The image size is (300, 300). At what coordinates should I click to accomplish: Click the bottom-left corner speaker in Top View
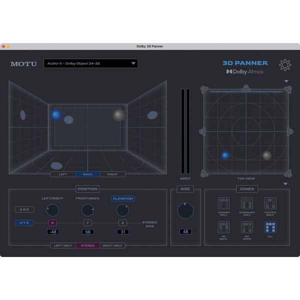click(x=204, y=173)
